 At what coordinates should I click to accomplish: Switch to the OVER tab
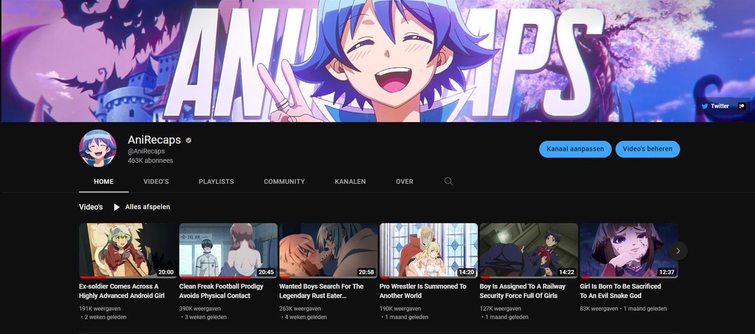pyautogui.click(x=405, y=182)
